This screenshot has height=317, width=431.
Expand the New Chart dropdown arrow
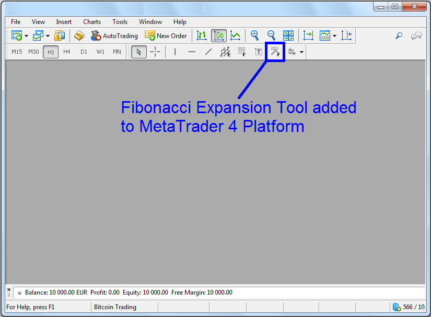coord(27,36)
